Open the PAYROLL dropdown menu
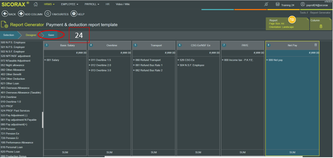This screenshot has width=333, height=158. (x=92, y=4)
